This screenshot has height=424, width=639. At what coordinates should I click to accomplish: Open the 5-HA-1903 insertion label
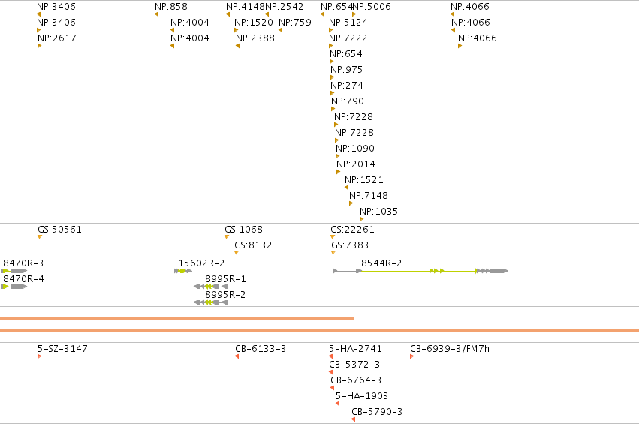[362, 396]
